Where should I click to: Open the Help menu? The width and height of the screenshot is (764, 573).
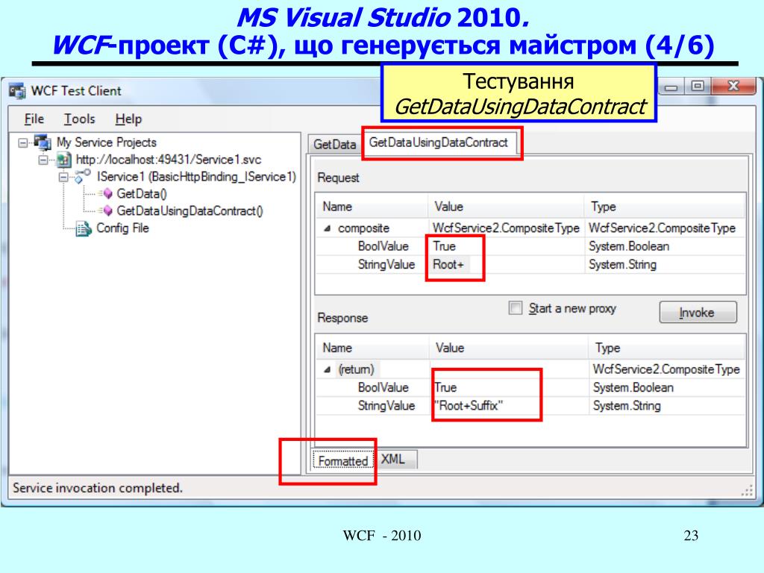tap(128, 119)
